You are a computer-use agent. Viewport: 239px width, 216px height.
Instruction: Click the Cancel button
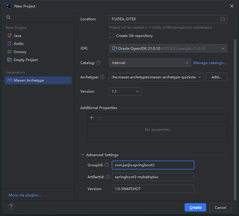(220, 207)
